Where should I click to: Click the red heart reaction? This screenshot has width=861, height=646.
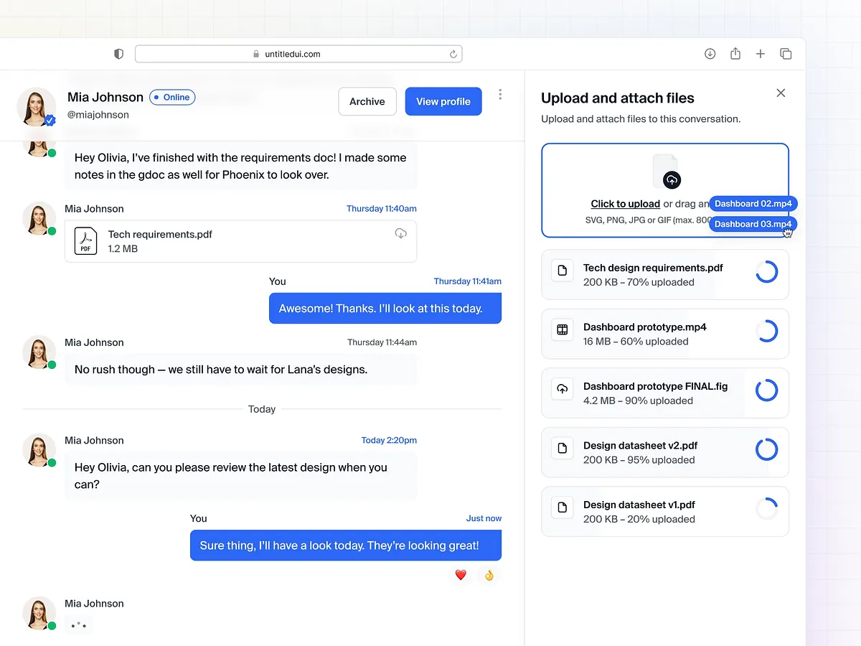[461, 574]
